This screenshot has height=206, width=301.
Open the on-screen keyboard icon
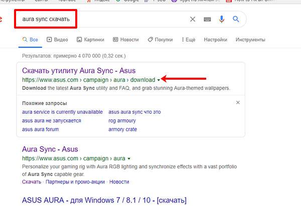click(207, 19)
